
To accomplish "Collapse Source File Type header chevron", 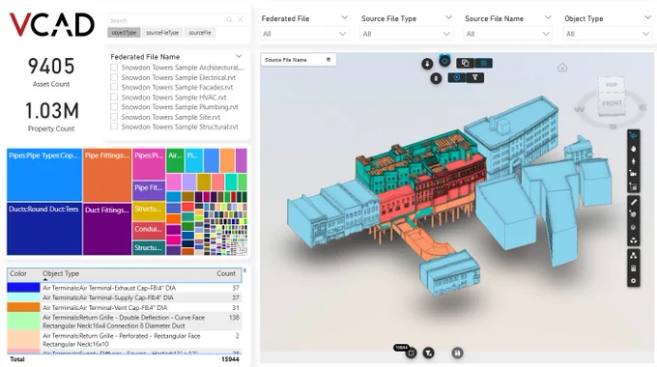I will click(x=448, y=17).
